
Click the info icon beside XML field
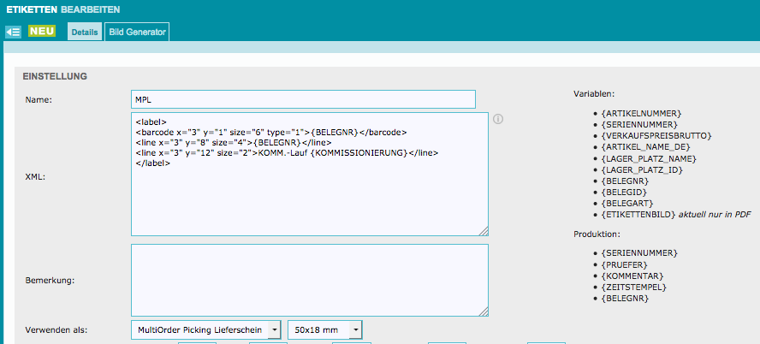[x=498, y=119]
